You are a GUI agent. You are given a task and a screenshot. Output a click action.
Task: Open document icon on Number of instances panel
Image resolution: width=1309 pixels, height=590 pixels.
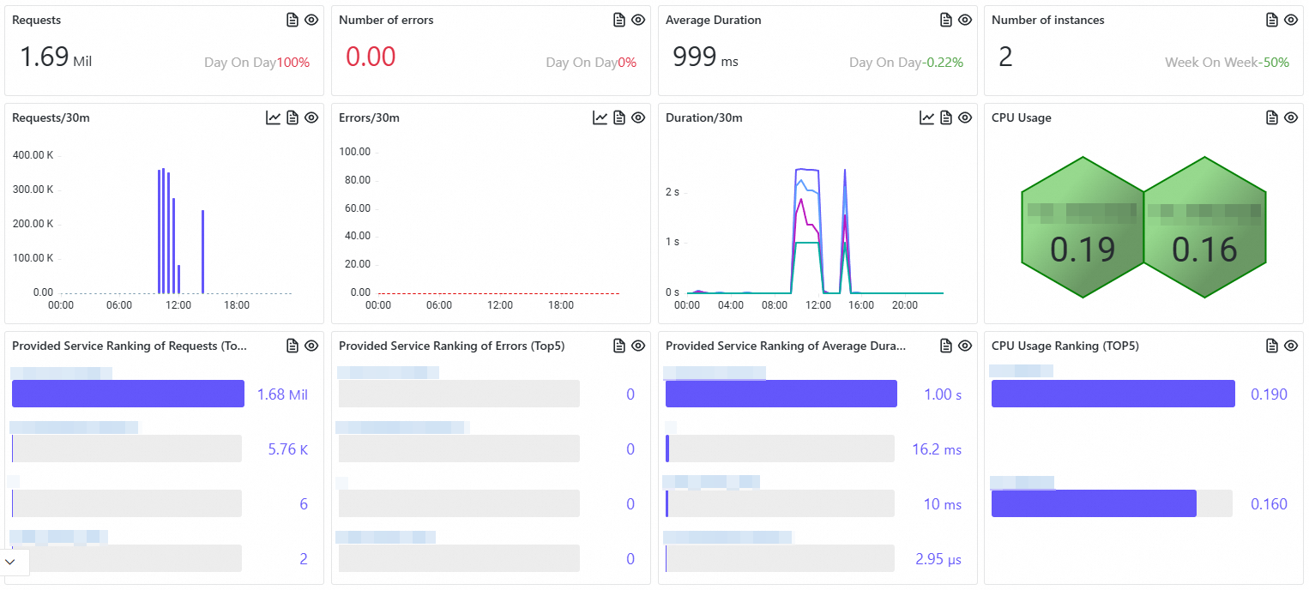pos(1272,20)
